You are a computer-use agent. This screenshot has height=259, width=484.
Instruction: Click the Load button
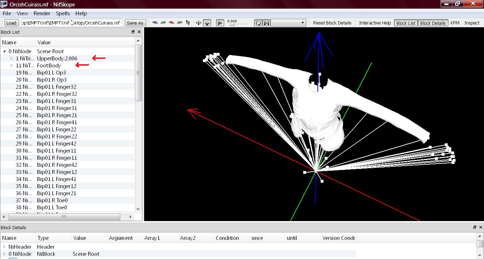tap(11, 23)
